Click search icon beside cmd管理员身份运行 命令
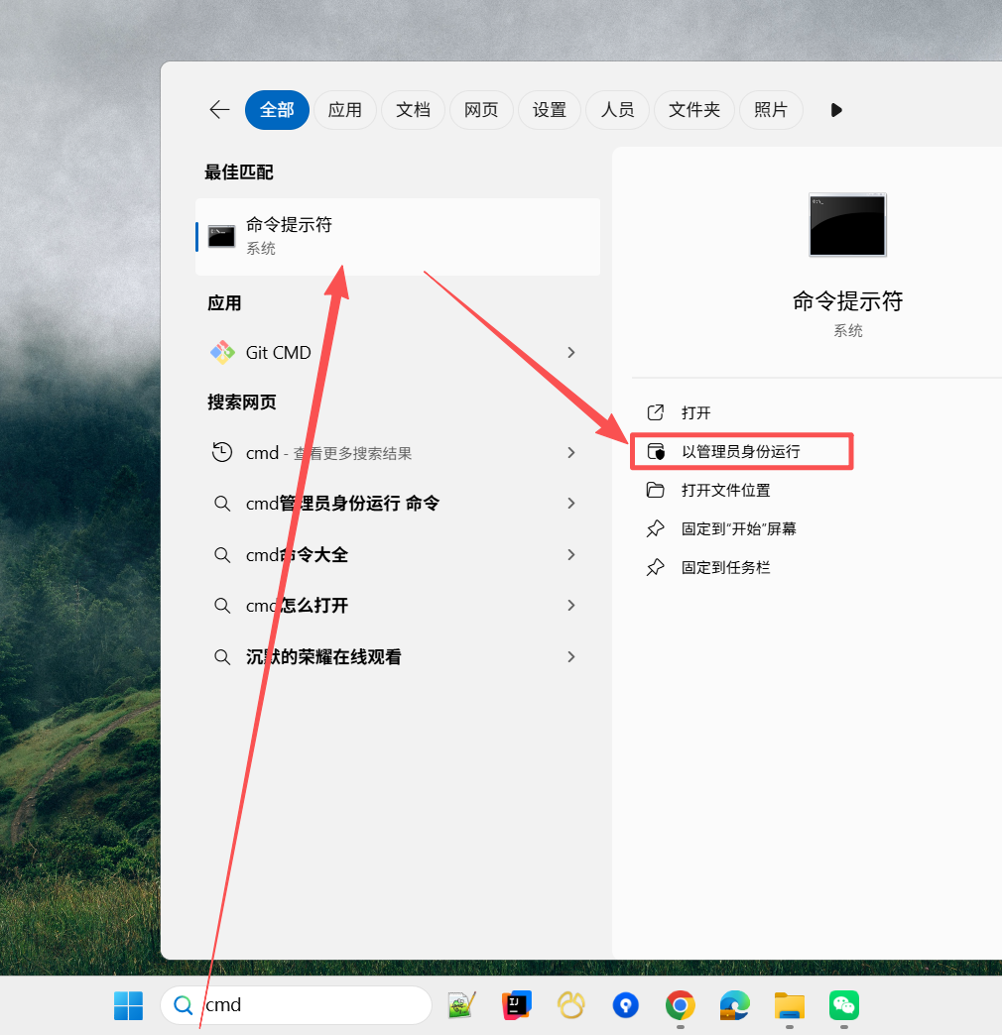The height and width of the screenshot is (1035, 1002). (x=222, y=504)
